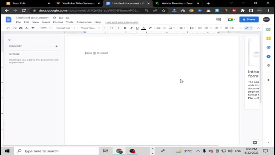This screenshot has height=155, width=275.
Task: Expand numbered list style options arrow
Action: [221, 28]
